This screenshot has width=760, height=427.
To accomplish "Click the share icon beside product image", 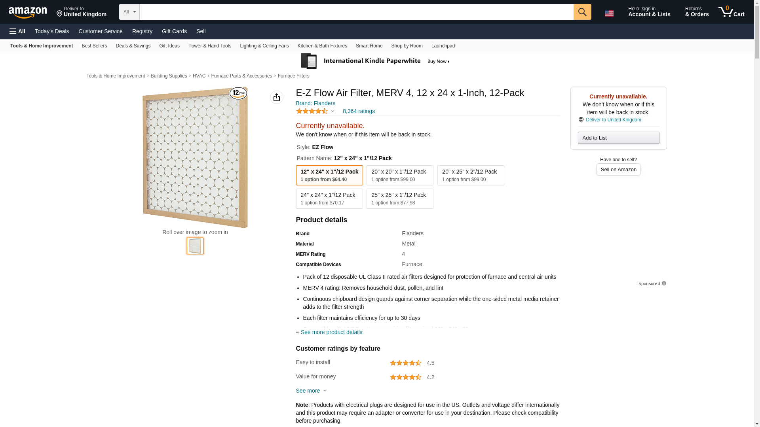I will coord(276,97).
